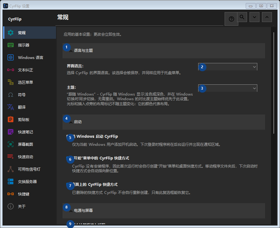Screen dimensions: 280x228
Task: Open the 关于 about page
Action: [30, 206]
